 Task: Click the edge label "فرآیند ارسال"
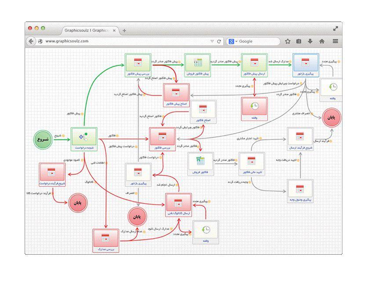point(321,141)
